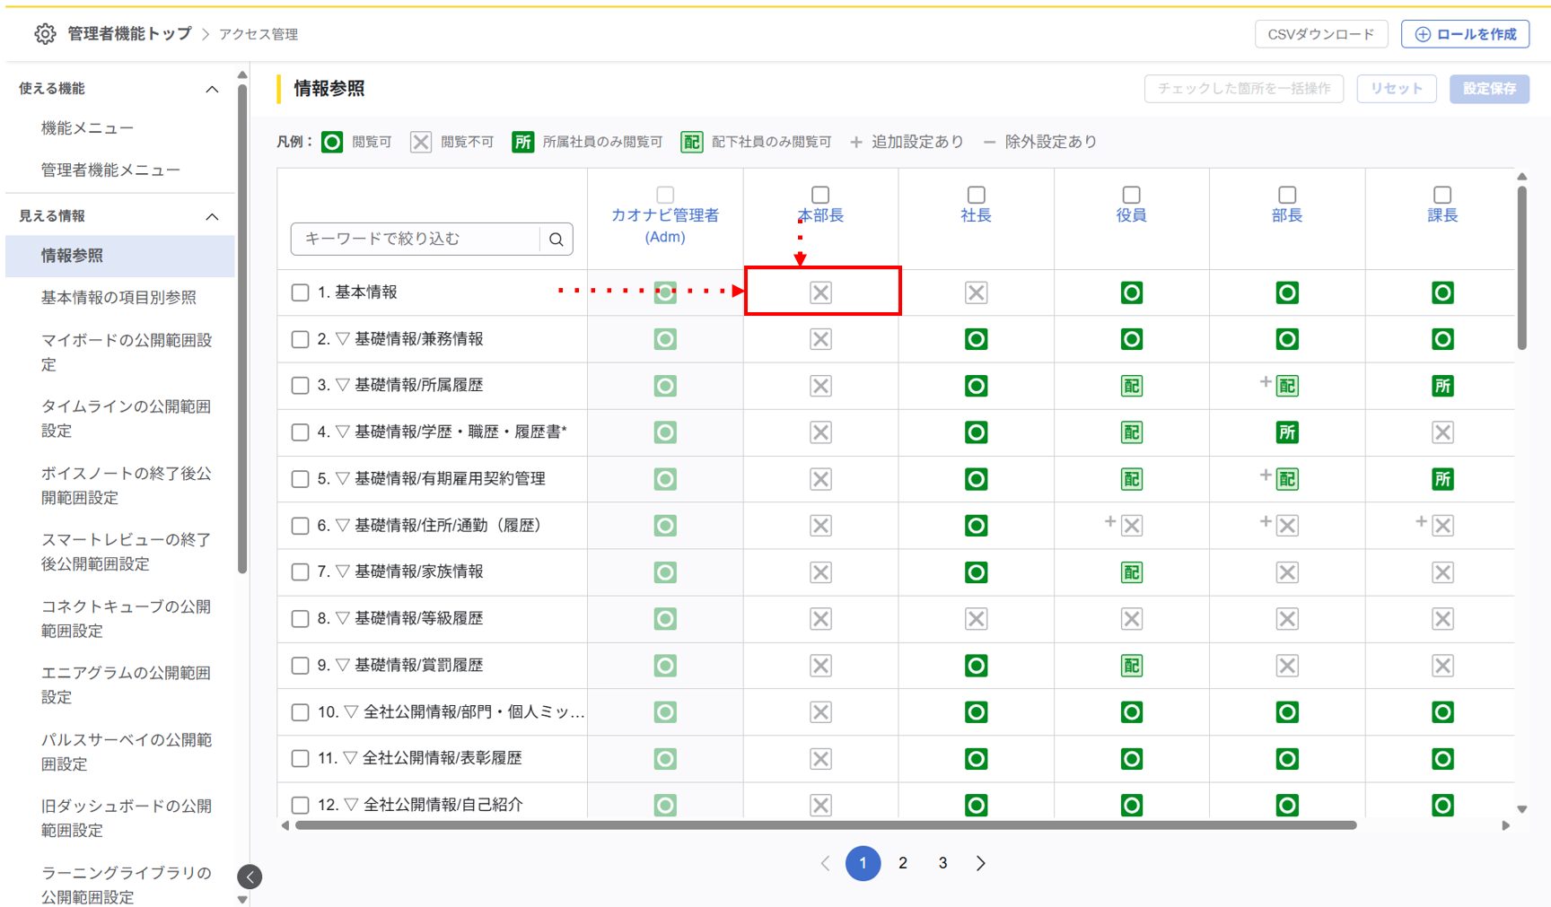
Task: Click the ロールを作成 button
Action: (x=1466, y=34)
